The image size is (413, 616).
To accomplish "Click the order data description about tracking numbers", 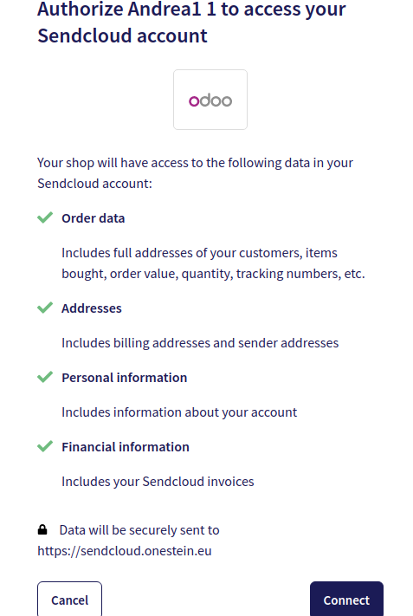I will 213,263.
